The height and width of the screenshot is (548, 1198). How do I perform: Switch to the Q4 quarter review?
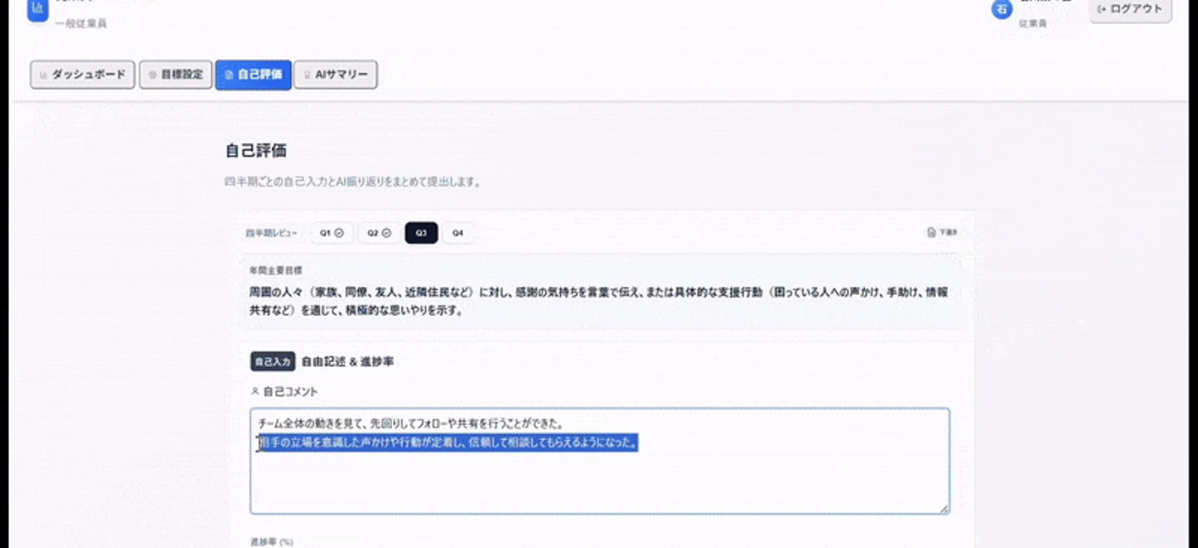click(458, 234)
